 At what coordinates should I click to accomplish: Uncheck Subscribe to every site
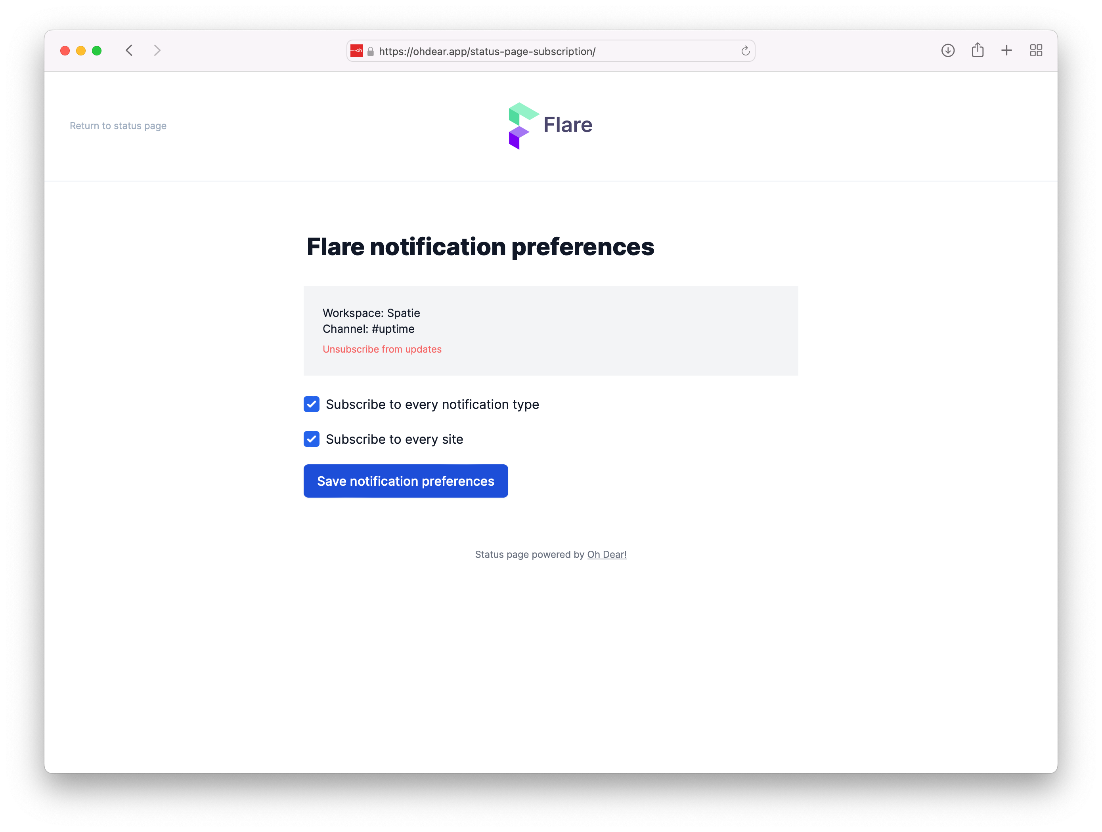coord(311,439)
